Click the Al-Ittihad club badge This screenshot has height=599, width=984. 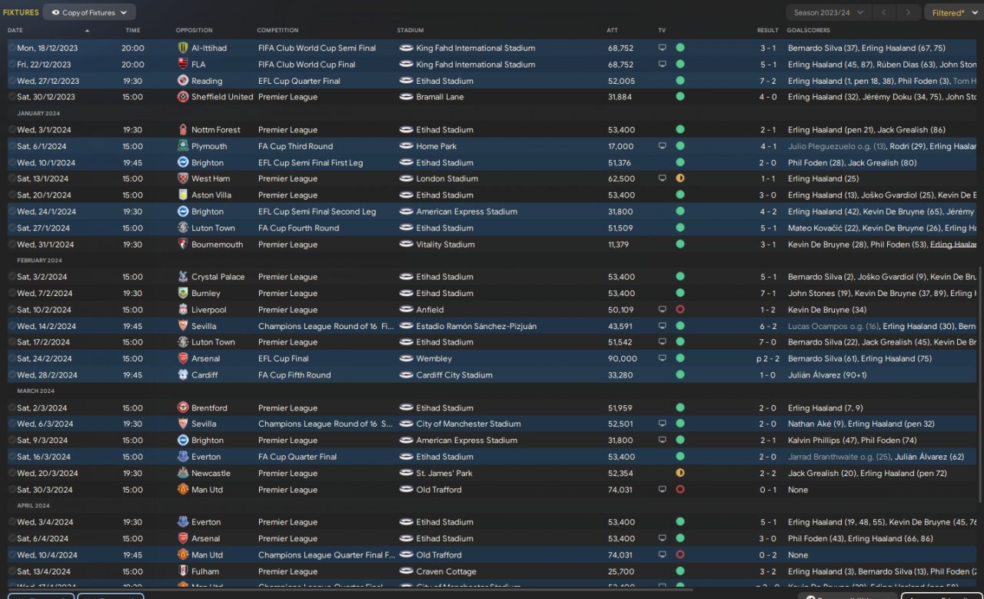183,48
